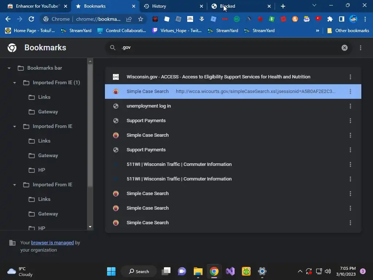Image resolution: width=373 pixels, height=280 pixels.
Task: Open the clock and date 7:05 PM
Action: pos(346,271)
